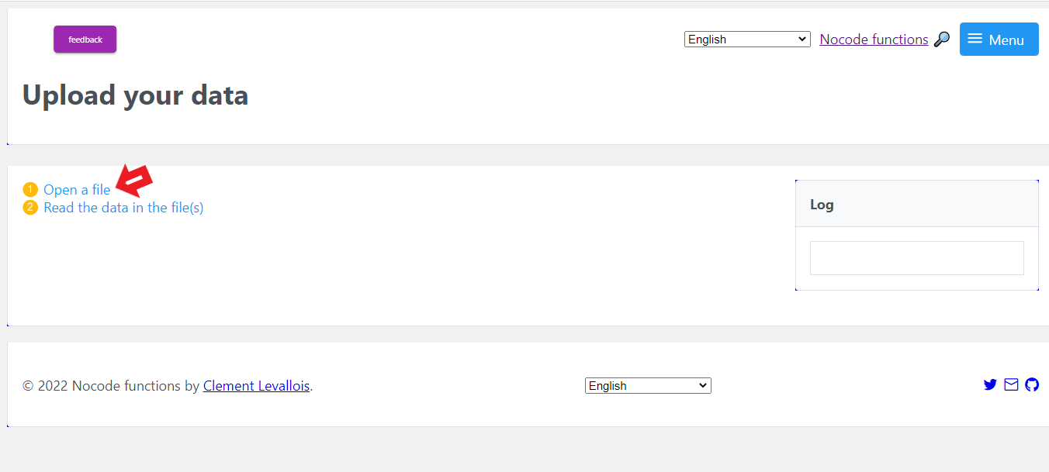Select Read the data in the file(s)
This screenshot has width=1049, height=472.
(x=123, y=208)
